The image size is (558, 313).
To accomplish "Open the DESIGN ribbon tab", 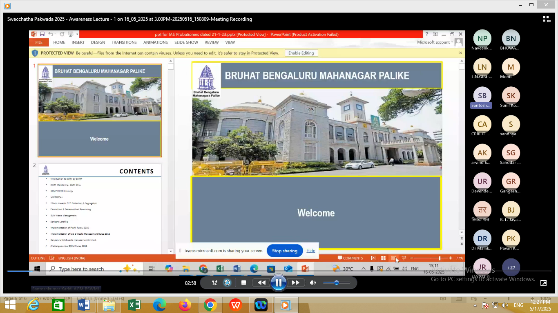I will tap(98, 42).
